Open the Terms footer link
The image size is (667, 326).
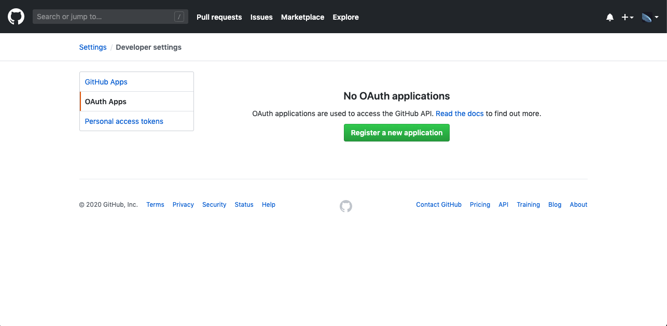(155, 205)
